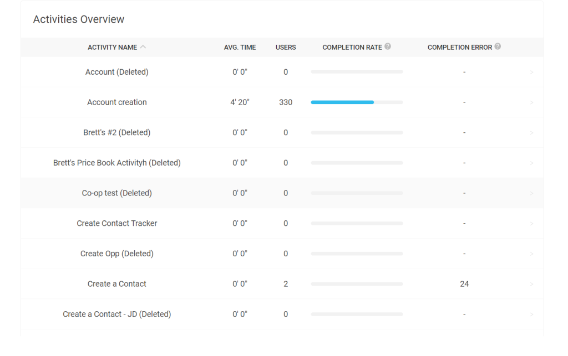568x356 pixels.
Task: Open Create Contact Tracker row chevron
Action: click(x=531, y=224)
